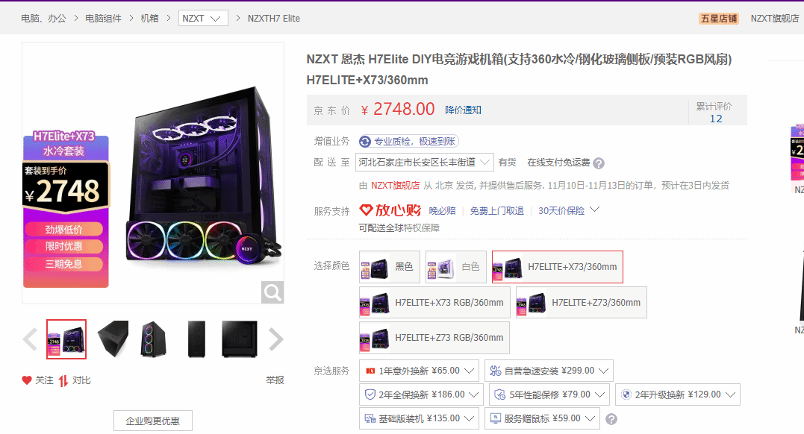
Task: Click the 专业质检 service badge icon
Action: tap(365, 142)
